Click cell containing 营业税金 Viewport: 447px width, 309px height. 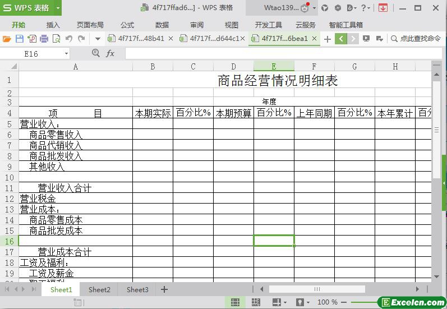76,199
